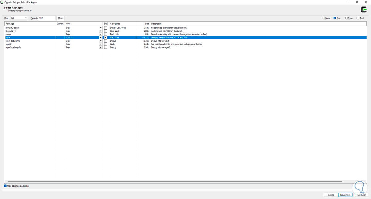Click the Src? column header
Viewport: 371px width, 199px height.
point(106,24)
